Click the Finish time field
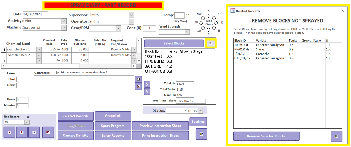This screenshot has width=351, height=147. coord(24,86)
